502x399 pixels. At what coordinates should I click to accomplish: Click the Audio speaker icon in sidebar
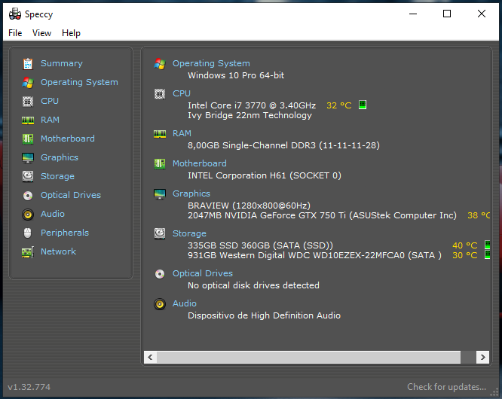(28, 215)
